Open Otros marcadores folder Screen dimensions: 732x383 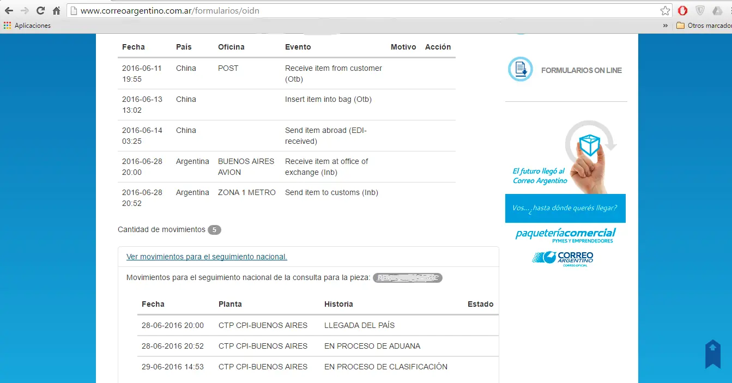pos(703,26)
